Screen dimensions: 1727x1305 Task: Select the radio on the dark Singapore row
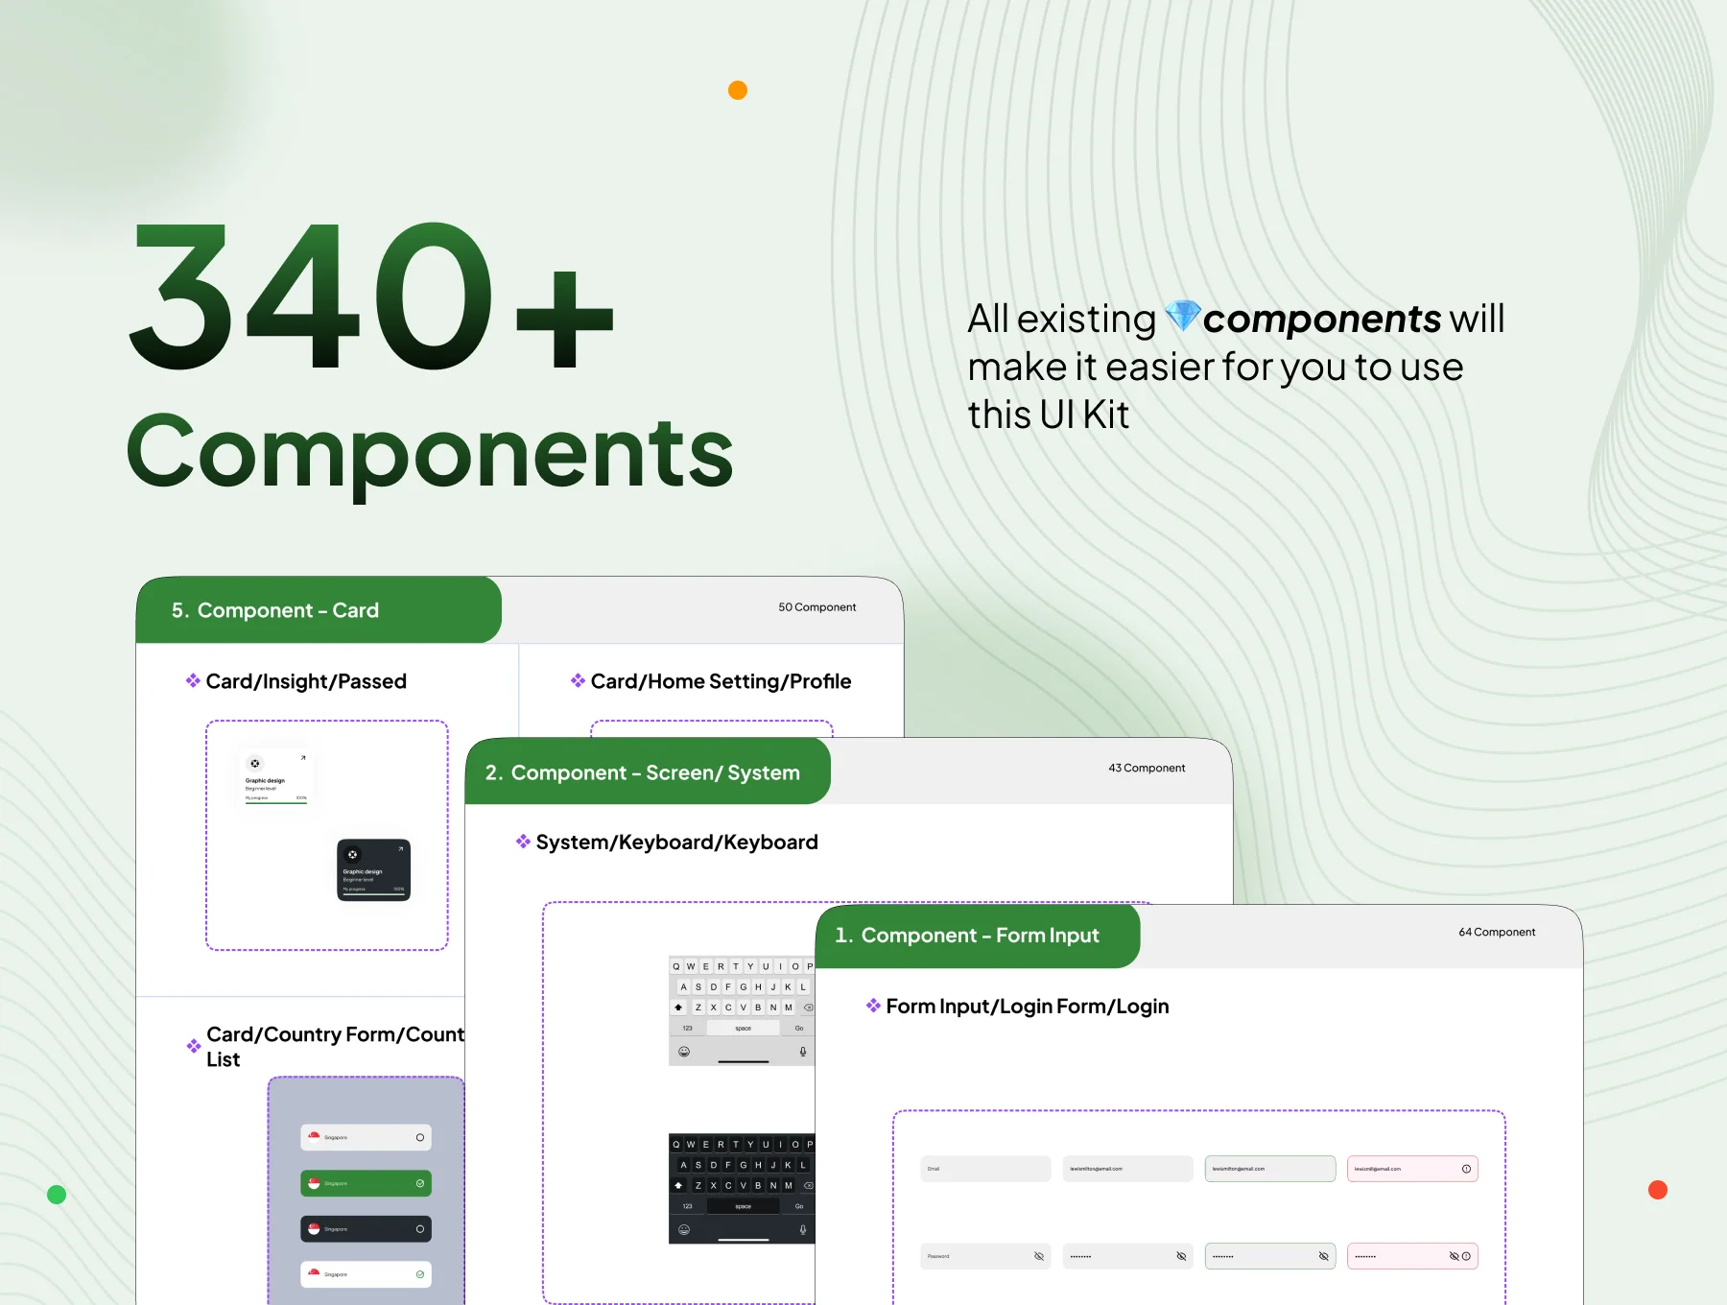pyautogui.click(x=420, y=1229)
